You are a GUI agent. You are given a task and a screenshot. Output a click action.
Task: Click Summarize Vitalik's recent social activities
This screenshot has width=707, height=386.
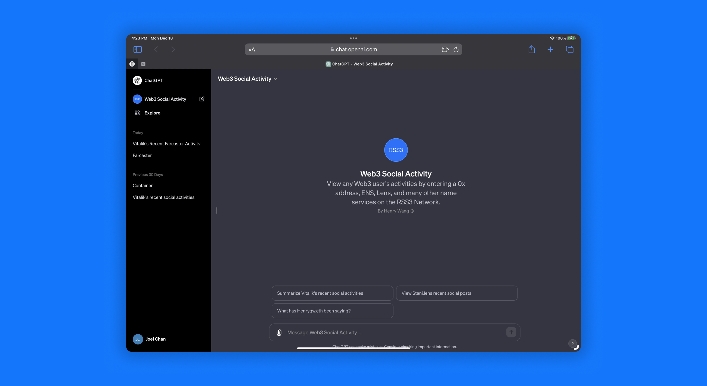[x=332, y=293]
